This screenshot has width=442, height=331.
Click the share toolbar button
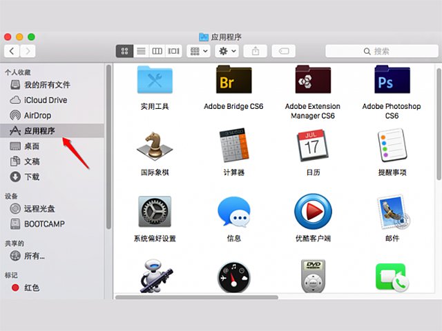tap(255, 51)
